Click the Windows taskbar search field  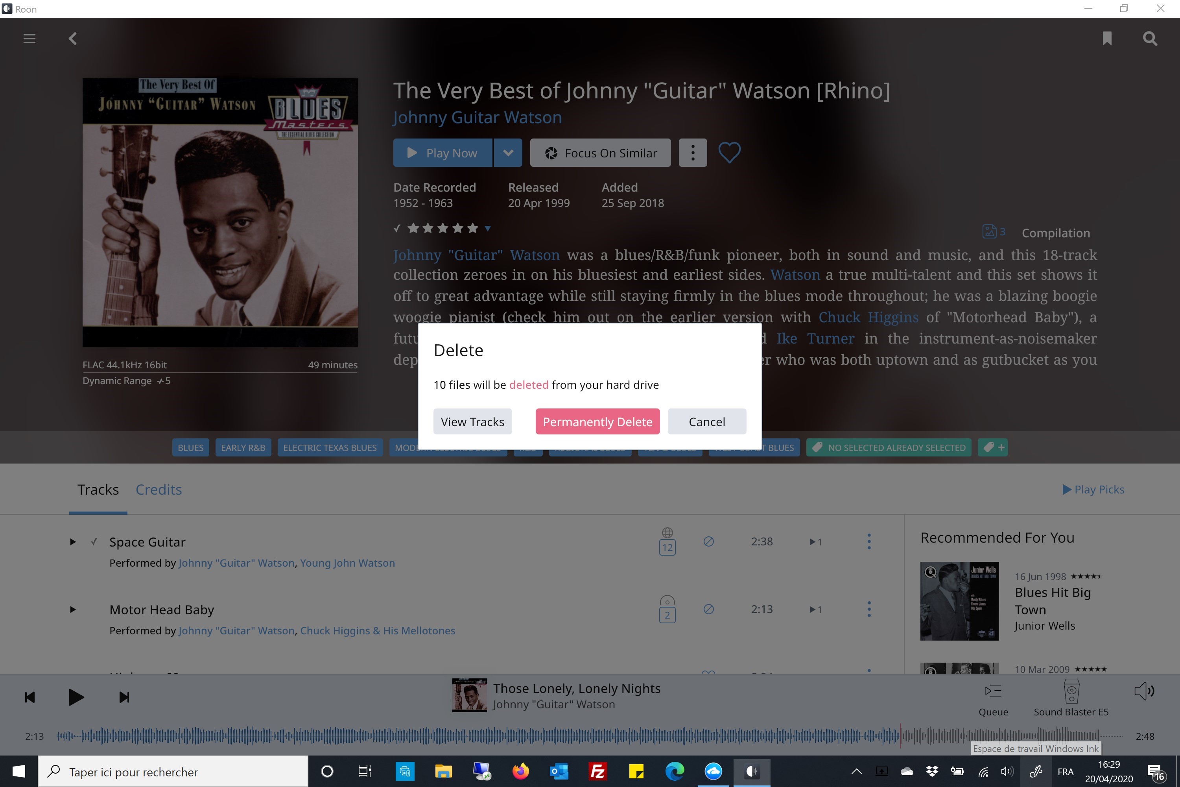(173, 771)
